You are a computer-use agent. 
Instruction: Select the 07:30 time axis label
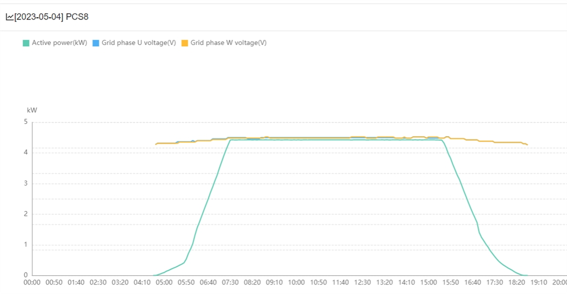click(230, 282)
